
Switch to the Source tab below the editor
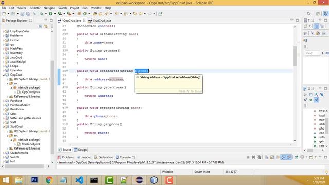[x=65, y=150]
